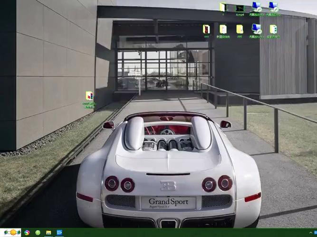Select the pale folder left of PPT
This screenshot has width=317, height=237.
click(x=223, y=29)
